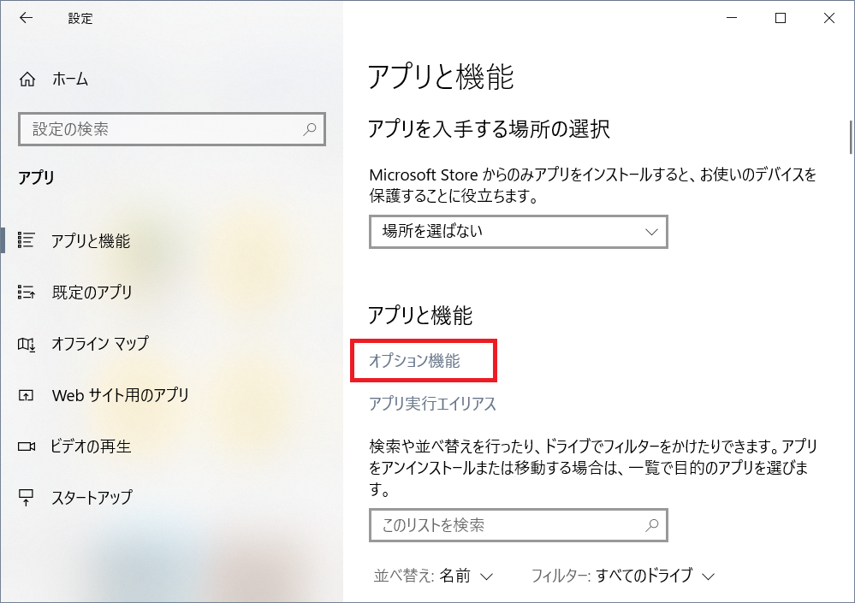The width and height of the screenshot is (855, 603).
Task: Go to オフライン マップ settings
Action: (100, 344)
